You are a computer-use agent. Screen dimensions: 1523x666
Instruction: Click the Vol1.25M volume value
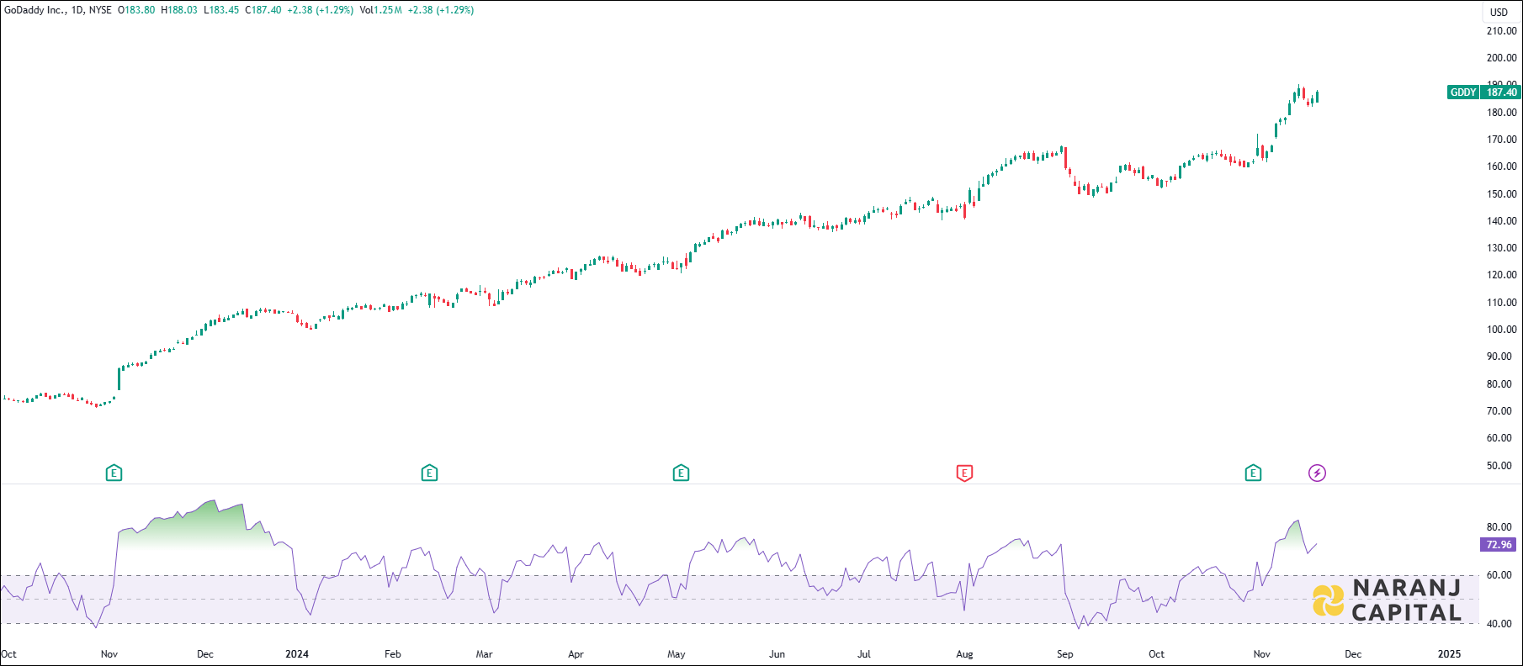coord(380,10)
